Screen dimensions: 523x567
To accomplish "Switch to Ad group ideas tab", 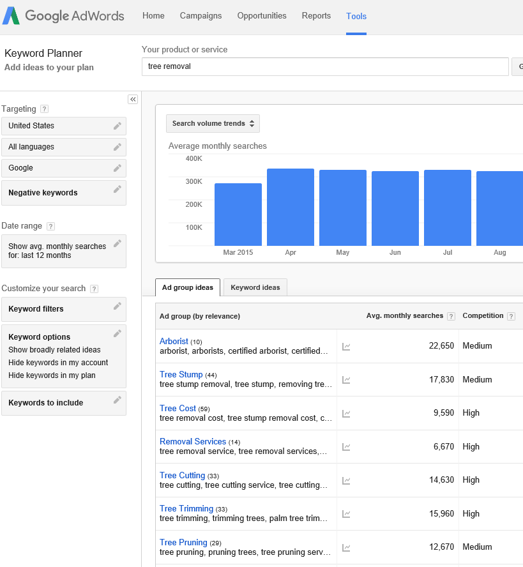I will coord(188,287).
